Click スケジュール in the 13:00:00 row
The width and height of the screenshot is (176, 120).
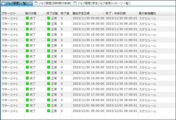147,51
